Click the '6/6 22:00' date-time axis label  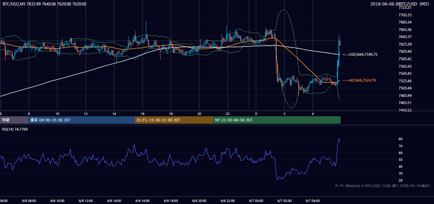pos(228,201)
